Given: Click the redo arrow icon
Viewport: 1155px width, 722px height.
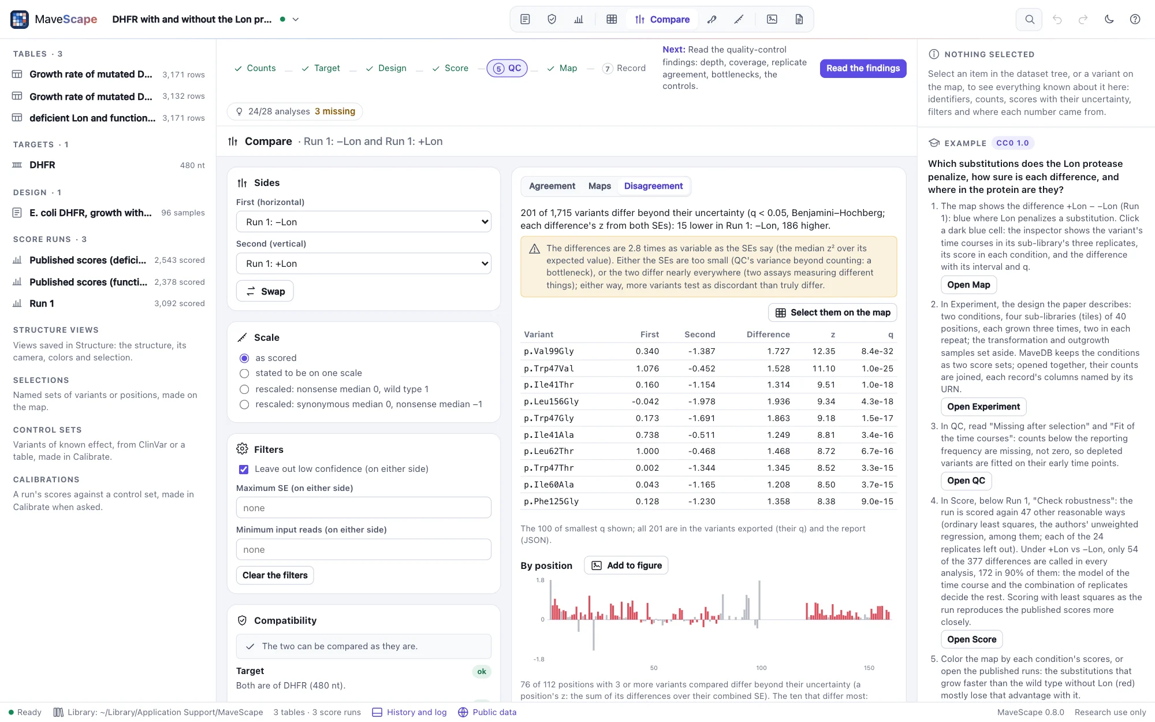Looking at the screenshot, I should coord(1083,19).
